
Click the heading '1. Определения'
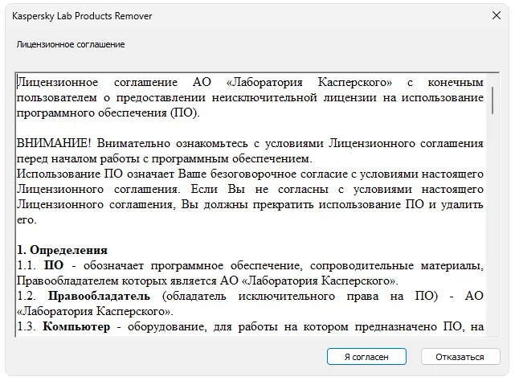tap(63, 250)
